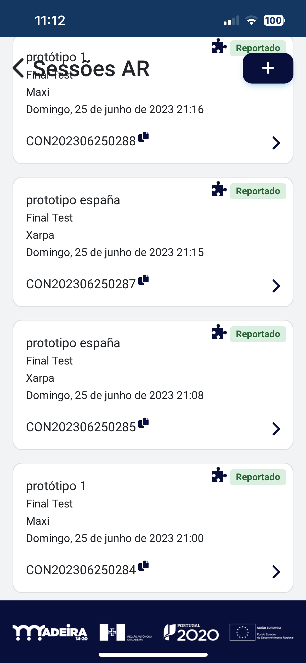
Task: Click Reportado badge on 21:08 session
Action: (x=258, y=334)
